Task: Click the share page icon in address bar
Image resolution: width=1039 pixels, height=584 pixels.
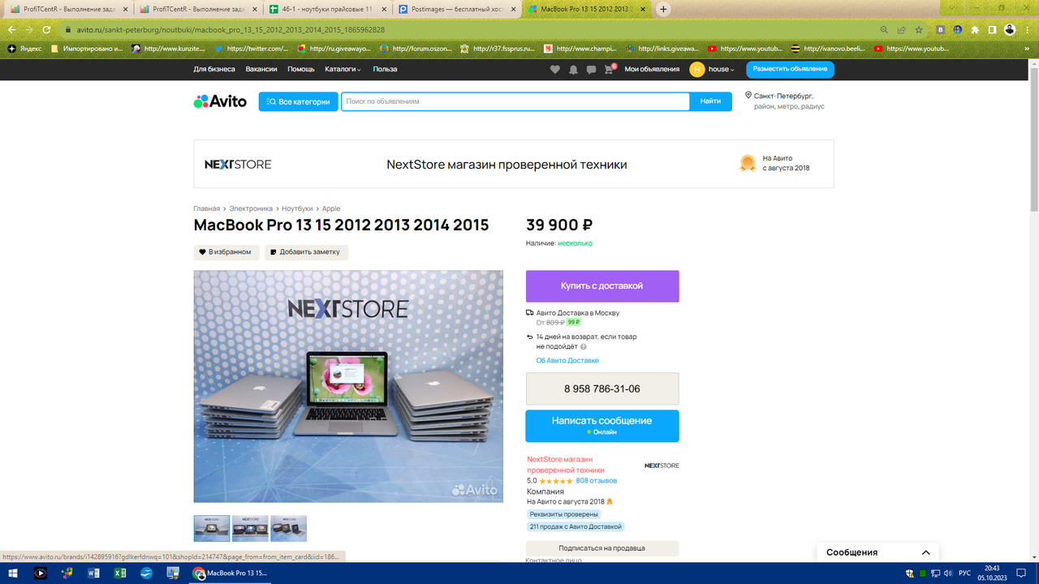Action: (901, 29)
